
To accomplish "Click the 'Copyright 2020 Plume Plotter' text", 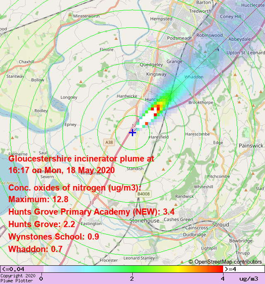I will (18, 278).
